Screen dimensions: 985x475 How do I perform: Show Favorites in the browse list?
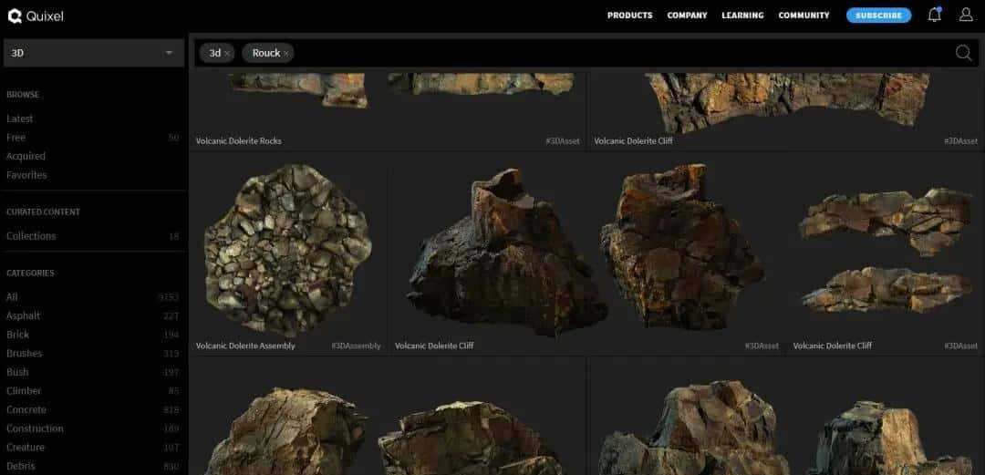[x=26, y=175]
